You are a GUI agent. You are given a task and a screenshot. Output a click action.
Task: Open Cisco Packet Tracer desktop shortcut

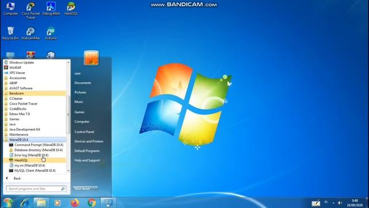point(31,10)
